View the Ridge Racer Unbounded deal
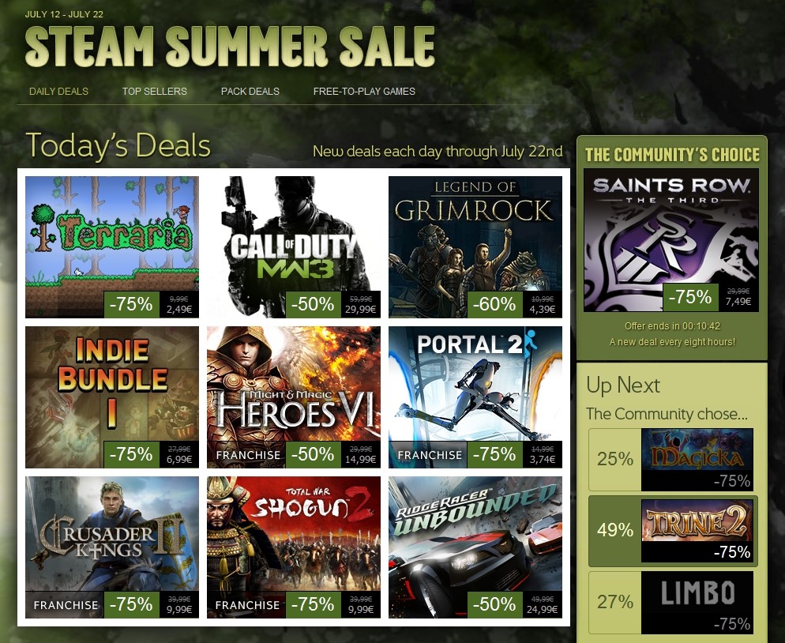Image resolution: width=785 pixels, height=643 pixels. pos(475,547)
